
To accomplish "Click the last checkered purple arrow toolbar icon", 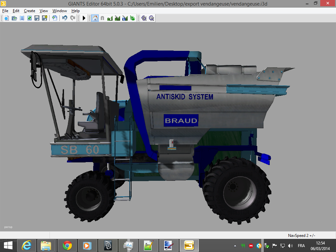I will point(152,18).
